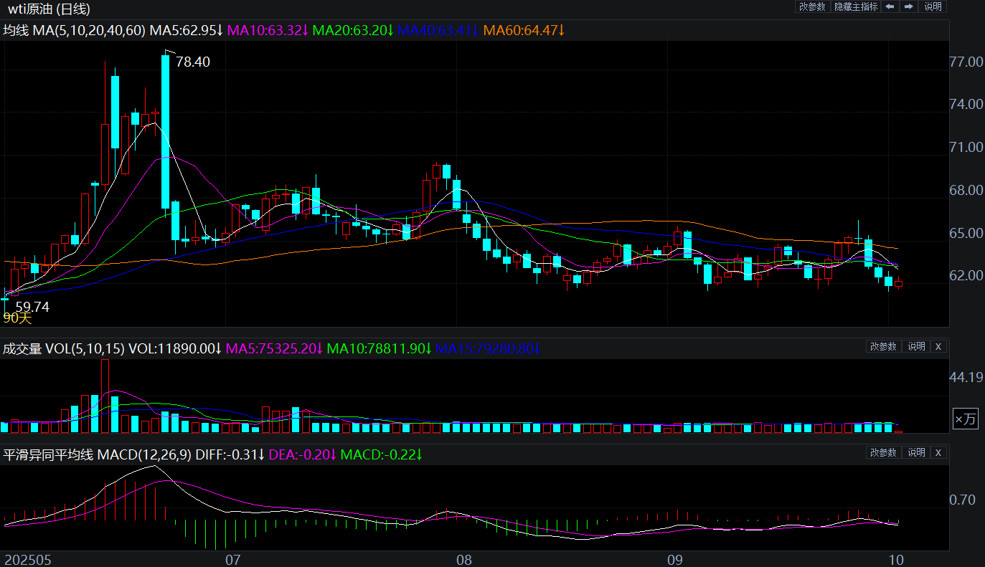The image size is (985, 567).
Task: Edit MACD parameters with 改参数
Action: 883,452
